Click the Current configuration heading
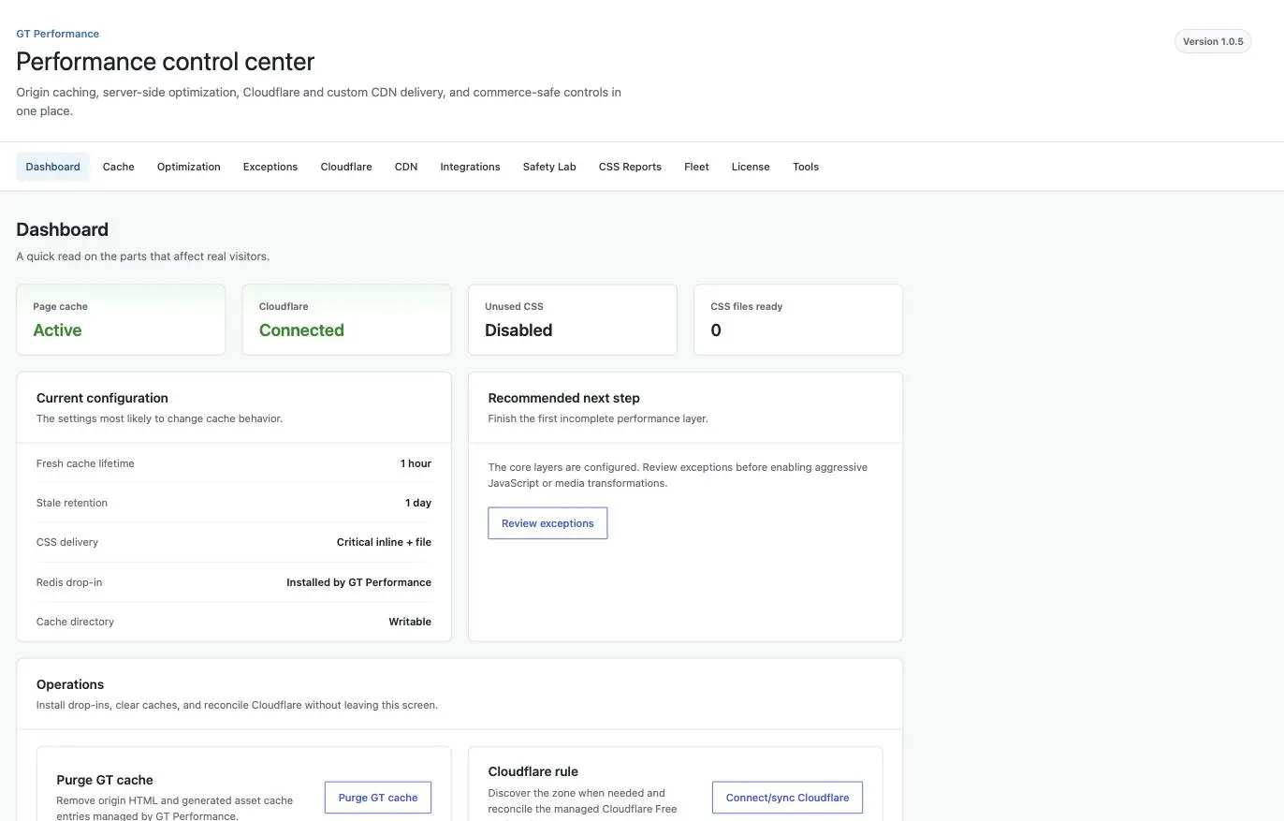The height and width of the screenshot is (821, 1284). (102, 398)
